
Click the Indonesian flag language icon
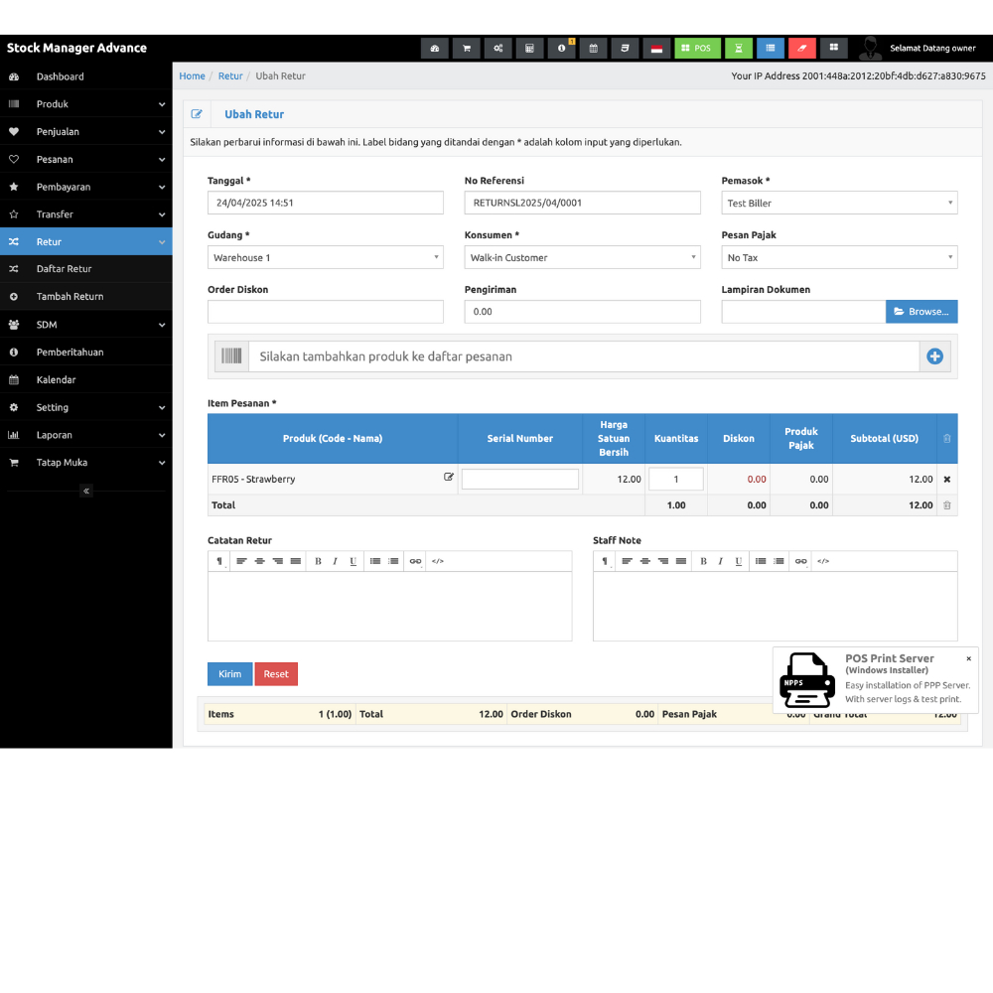(x=656, y=48)
